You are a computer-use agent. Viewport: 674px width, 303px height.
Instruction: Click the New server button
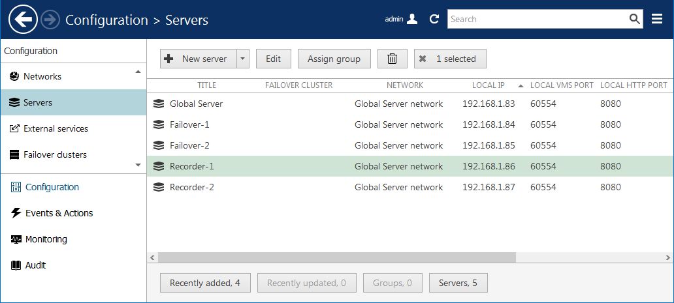199,59
